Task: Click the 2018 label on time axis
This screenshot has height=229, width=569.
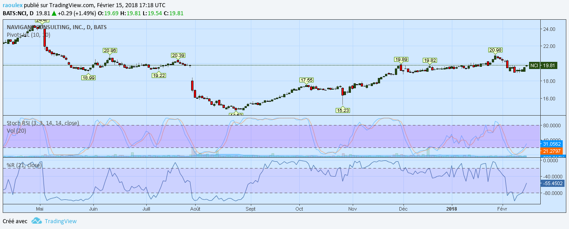Action: point(452,209)
